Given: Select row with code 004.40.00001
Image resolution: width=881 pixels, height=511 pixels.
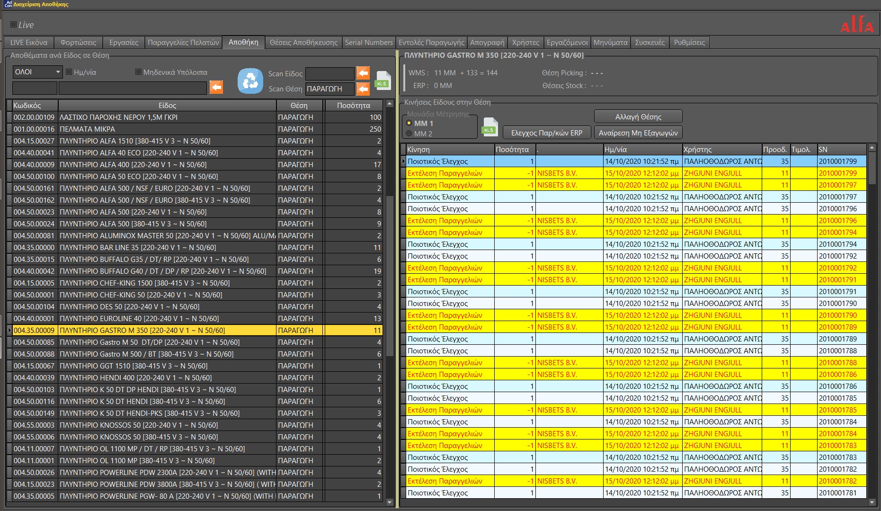Looking at the screenshot, I should click(195, 318).
